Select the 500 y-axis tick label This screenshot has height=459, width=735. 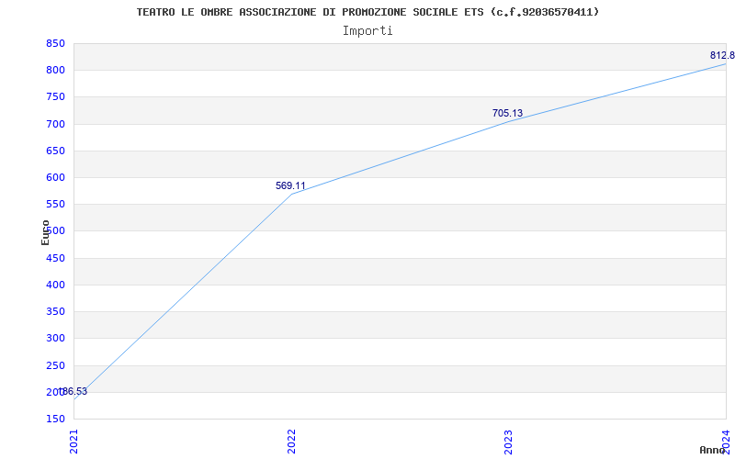(x=55, y=231)
